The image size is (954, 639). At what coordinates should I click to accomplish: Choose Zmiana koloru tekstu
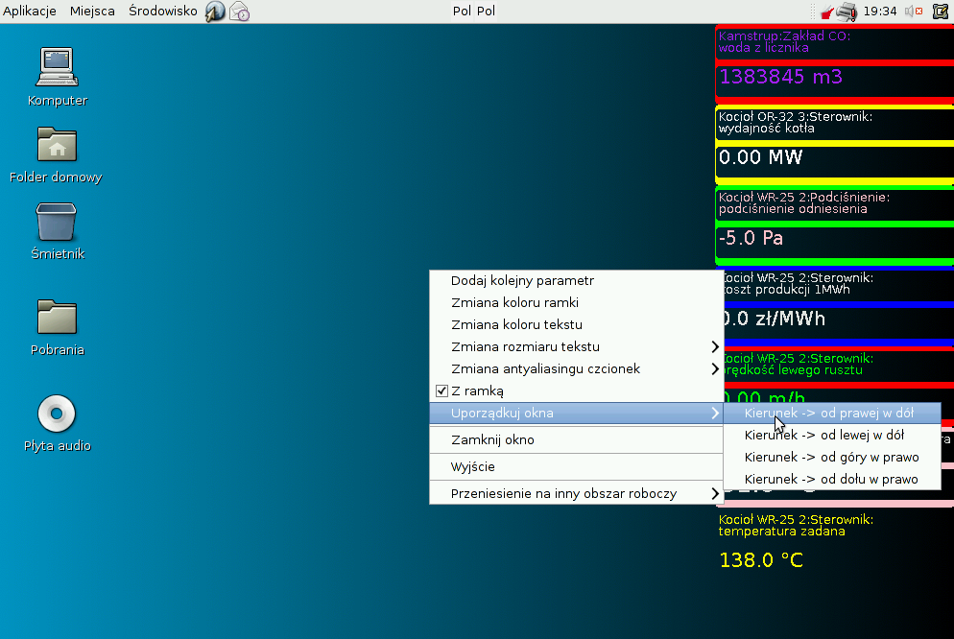tap(576, 324)
